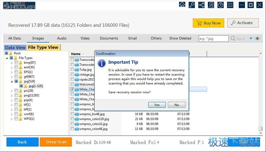266x152 pixels.
Task: Click the wmpnss_color32.jpg file icon
Action: pos(77,124)
